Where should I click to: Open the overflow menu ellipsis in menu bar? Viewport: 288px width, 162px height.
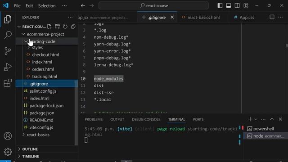tap(64, 6)
